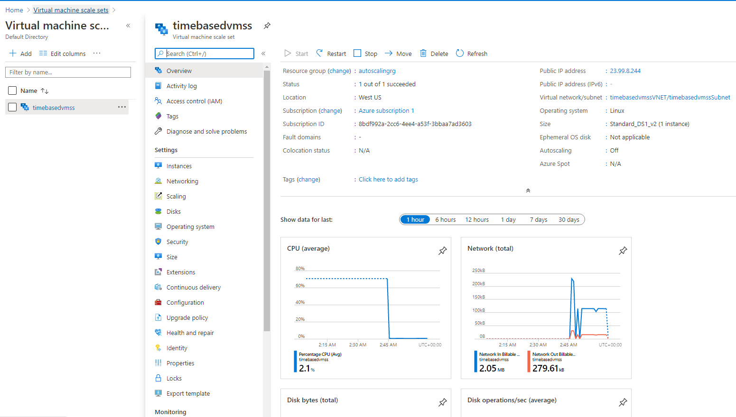736x417 pixels.
Task: Open the Health and repair icon
Action: click(158, 333)
